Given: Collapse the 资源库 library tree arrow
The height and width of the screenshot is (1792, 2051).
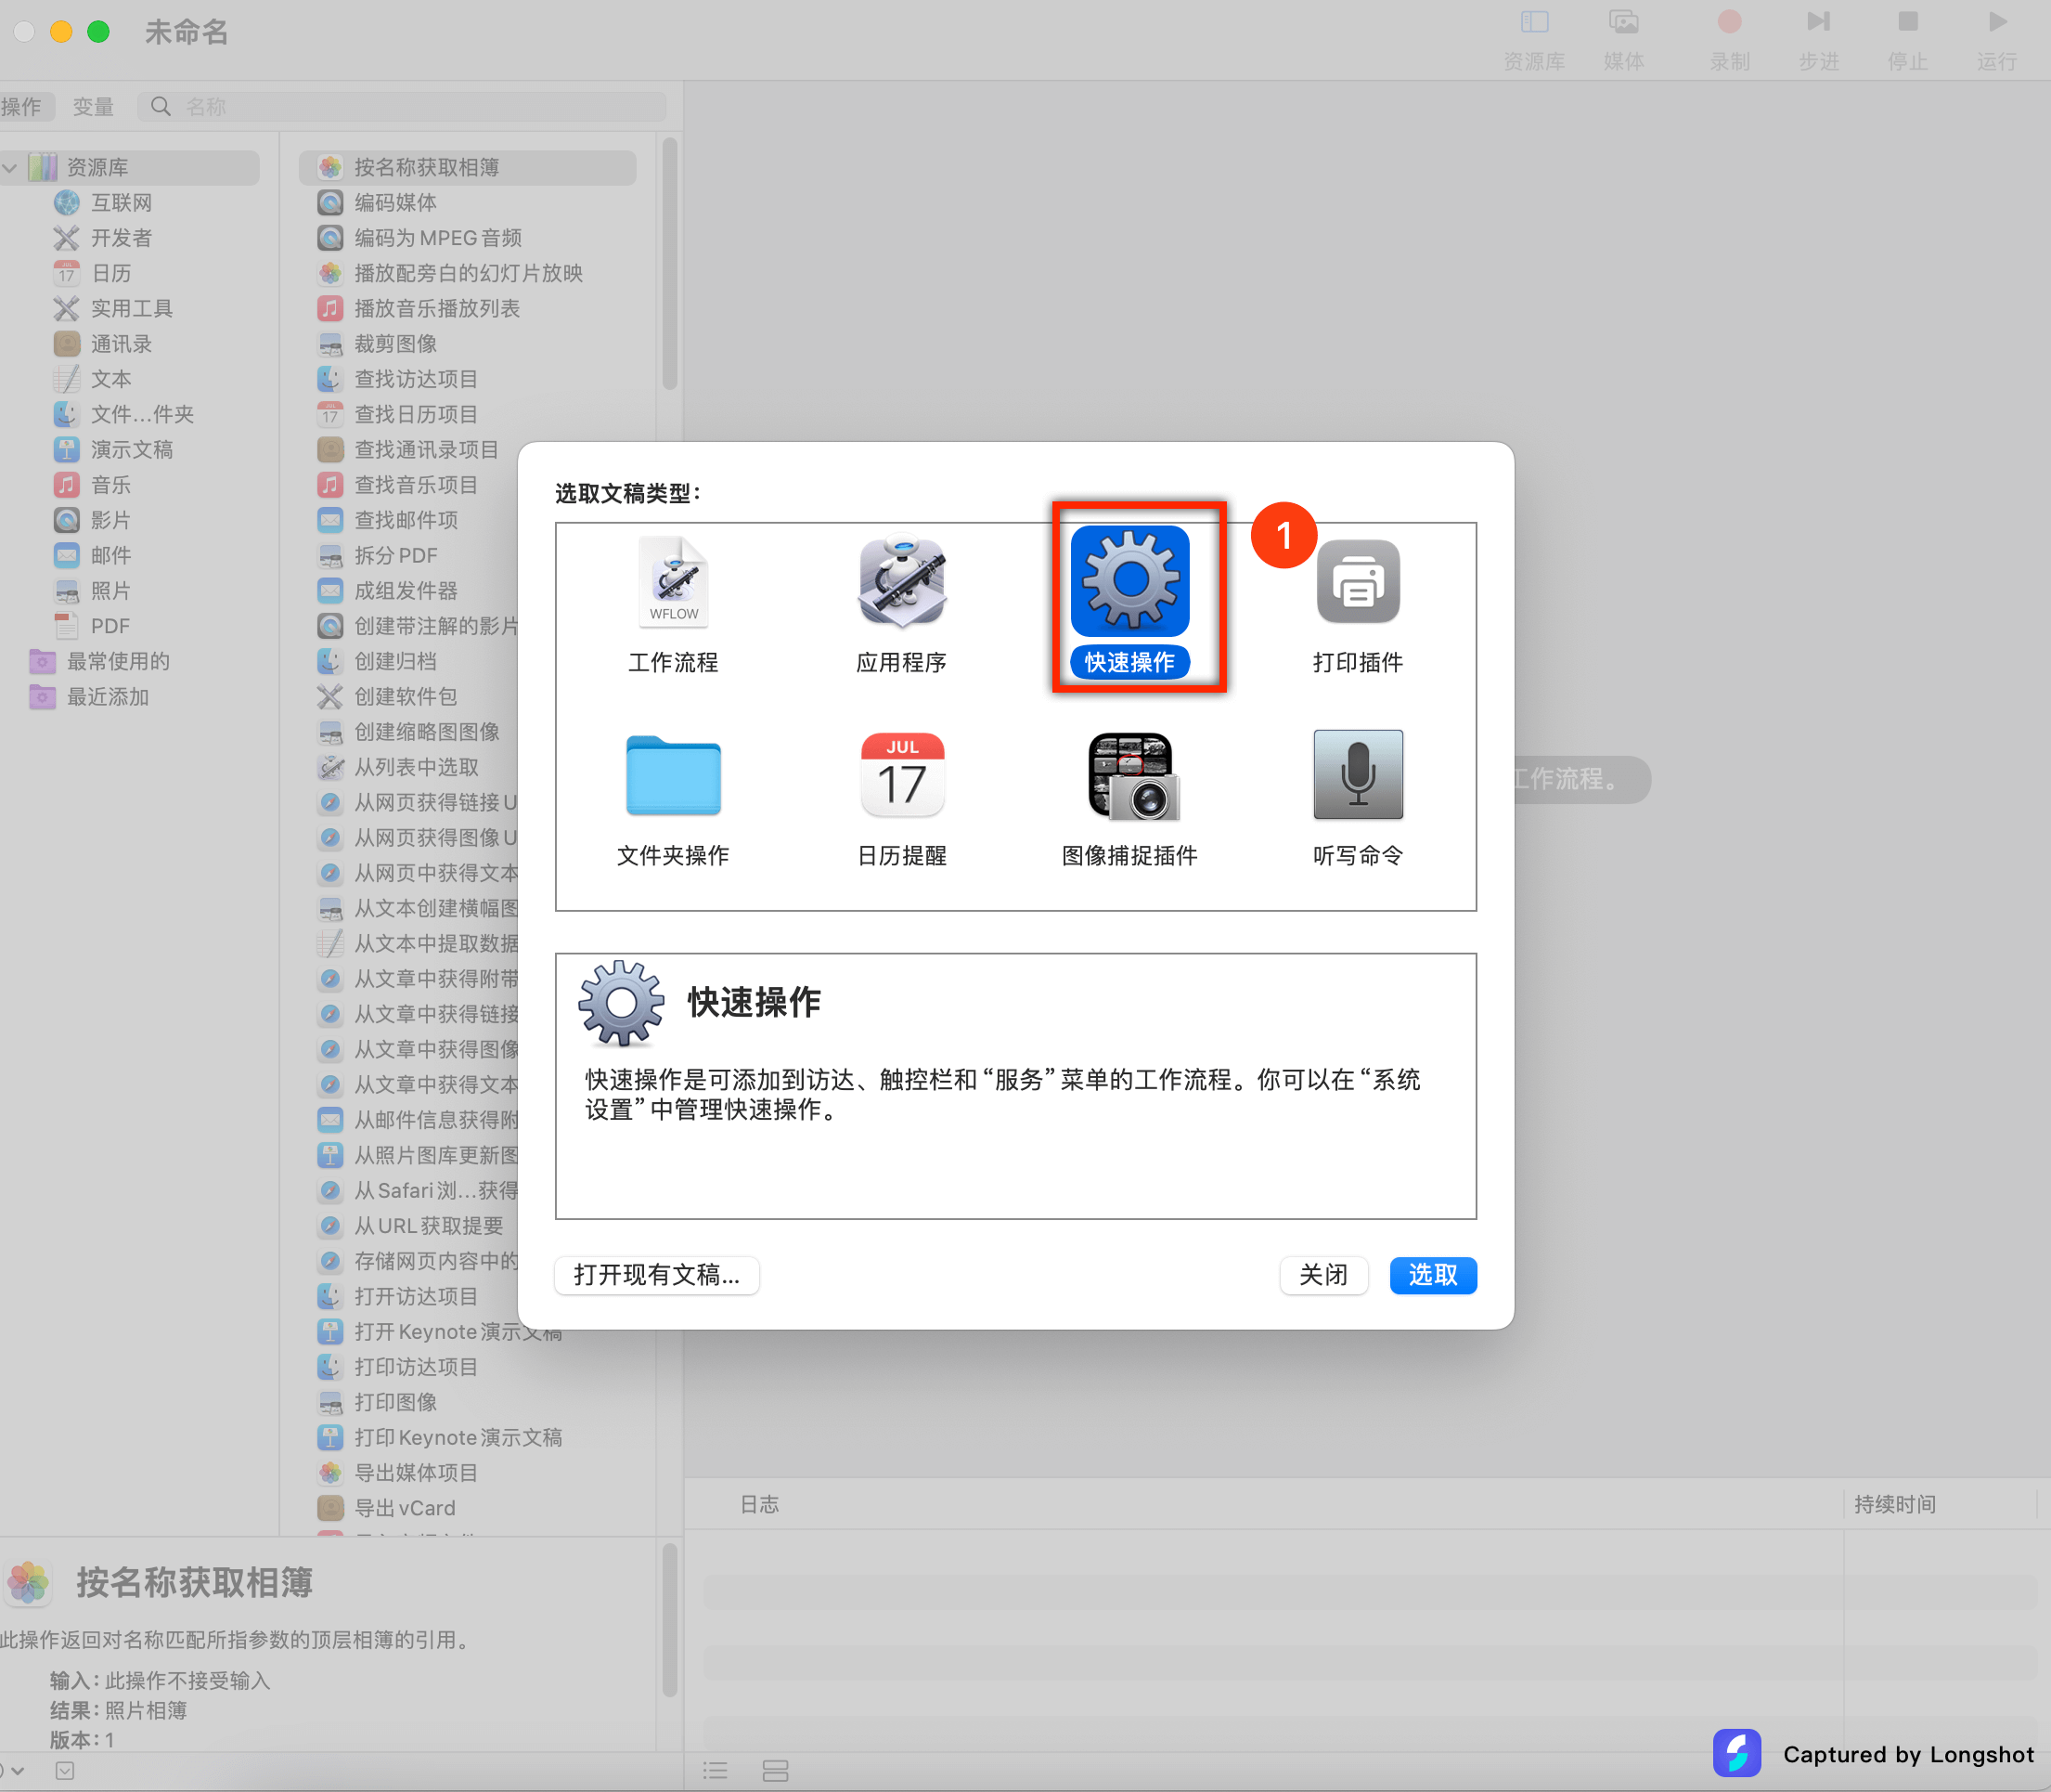Looking at the screenshot, I should coord(10,168).
